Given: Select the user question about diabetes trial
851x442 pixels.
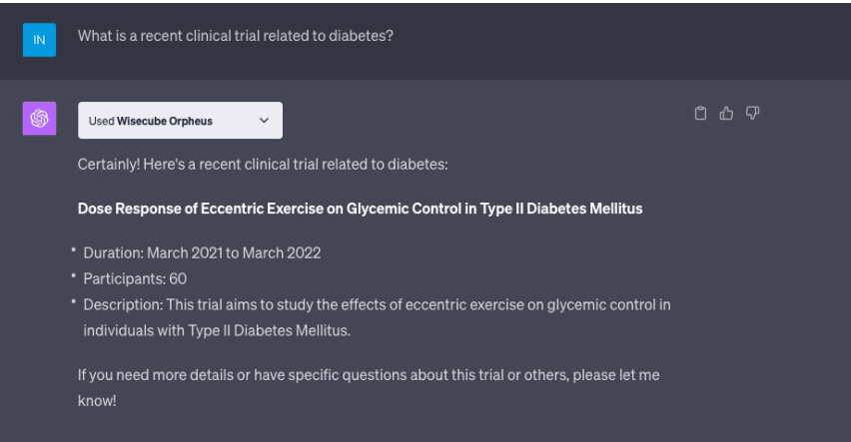Looking at the screenshot, I should (x=236, y=36).
